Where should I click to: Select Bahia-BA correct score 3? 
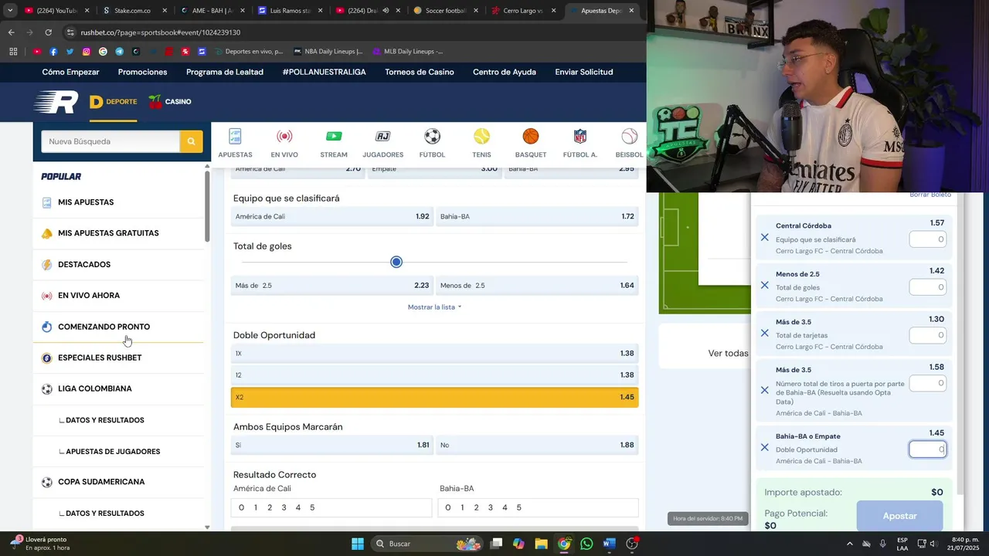pyautogui.click(x=491, y=507)
